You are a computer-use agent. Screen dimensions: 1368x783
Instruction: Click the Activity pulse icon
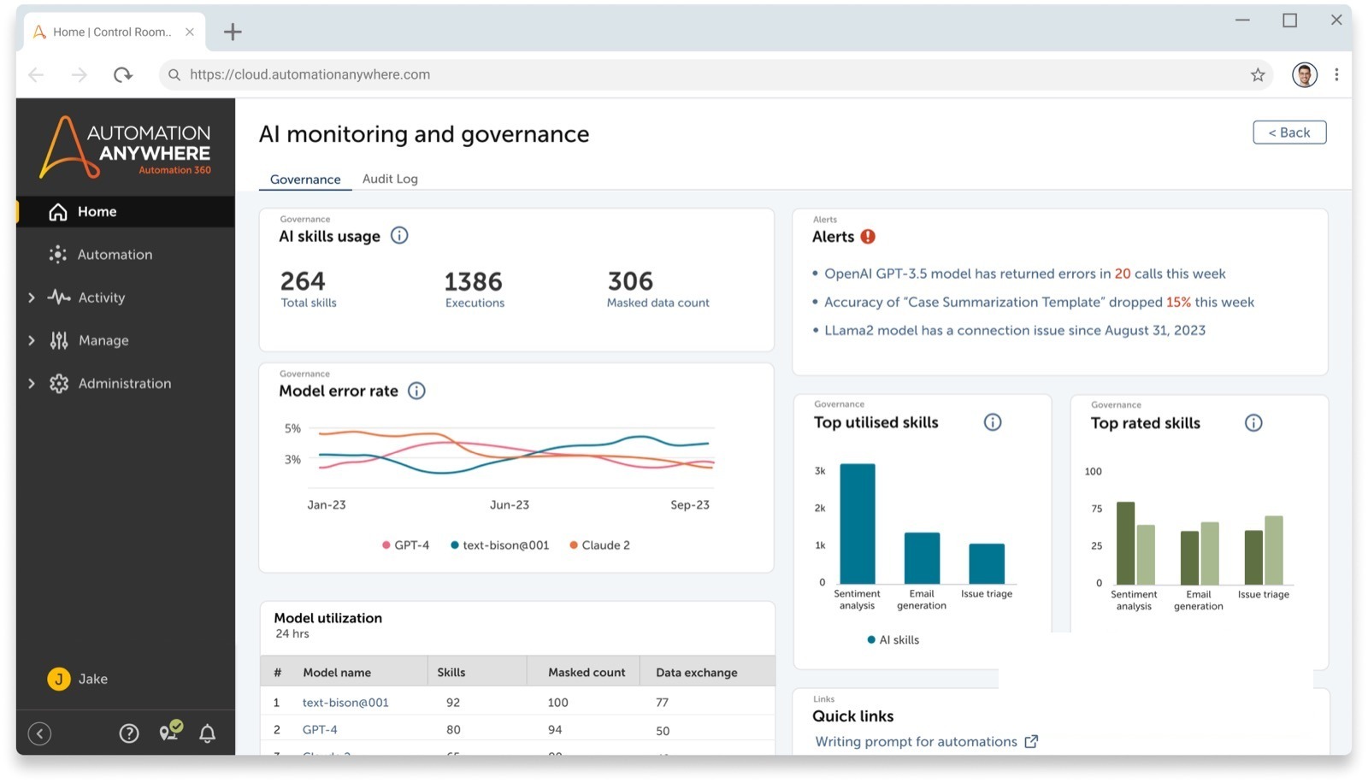click(59, 297)
